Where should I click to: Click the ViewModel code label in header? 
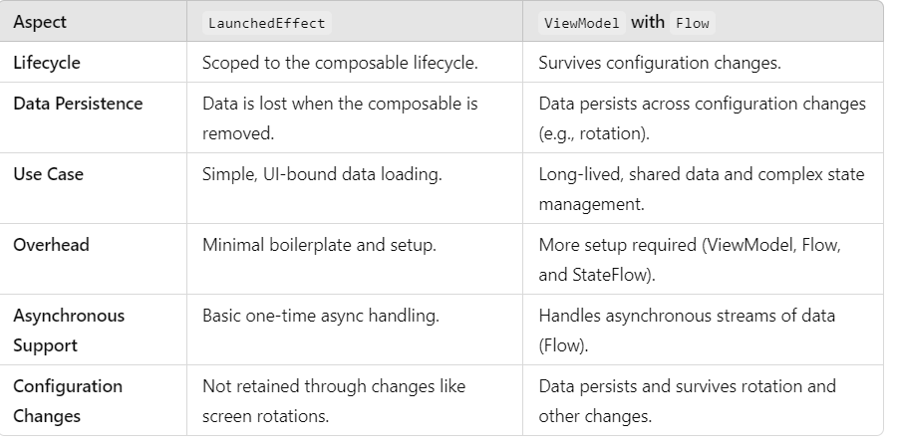coord(583,23)
